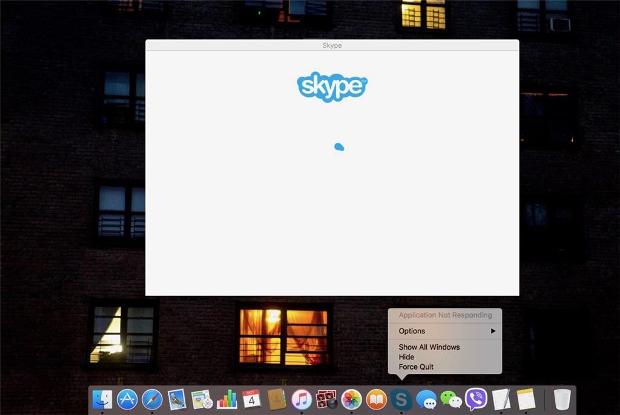Screen dimensions: 620x415
Task: Select Hide from the Skype Dock menu
Action: [x=406, y=357]
